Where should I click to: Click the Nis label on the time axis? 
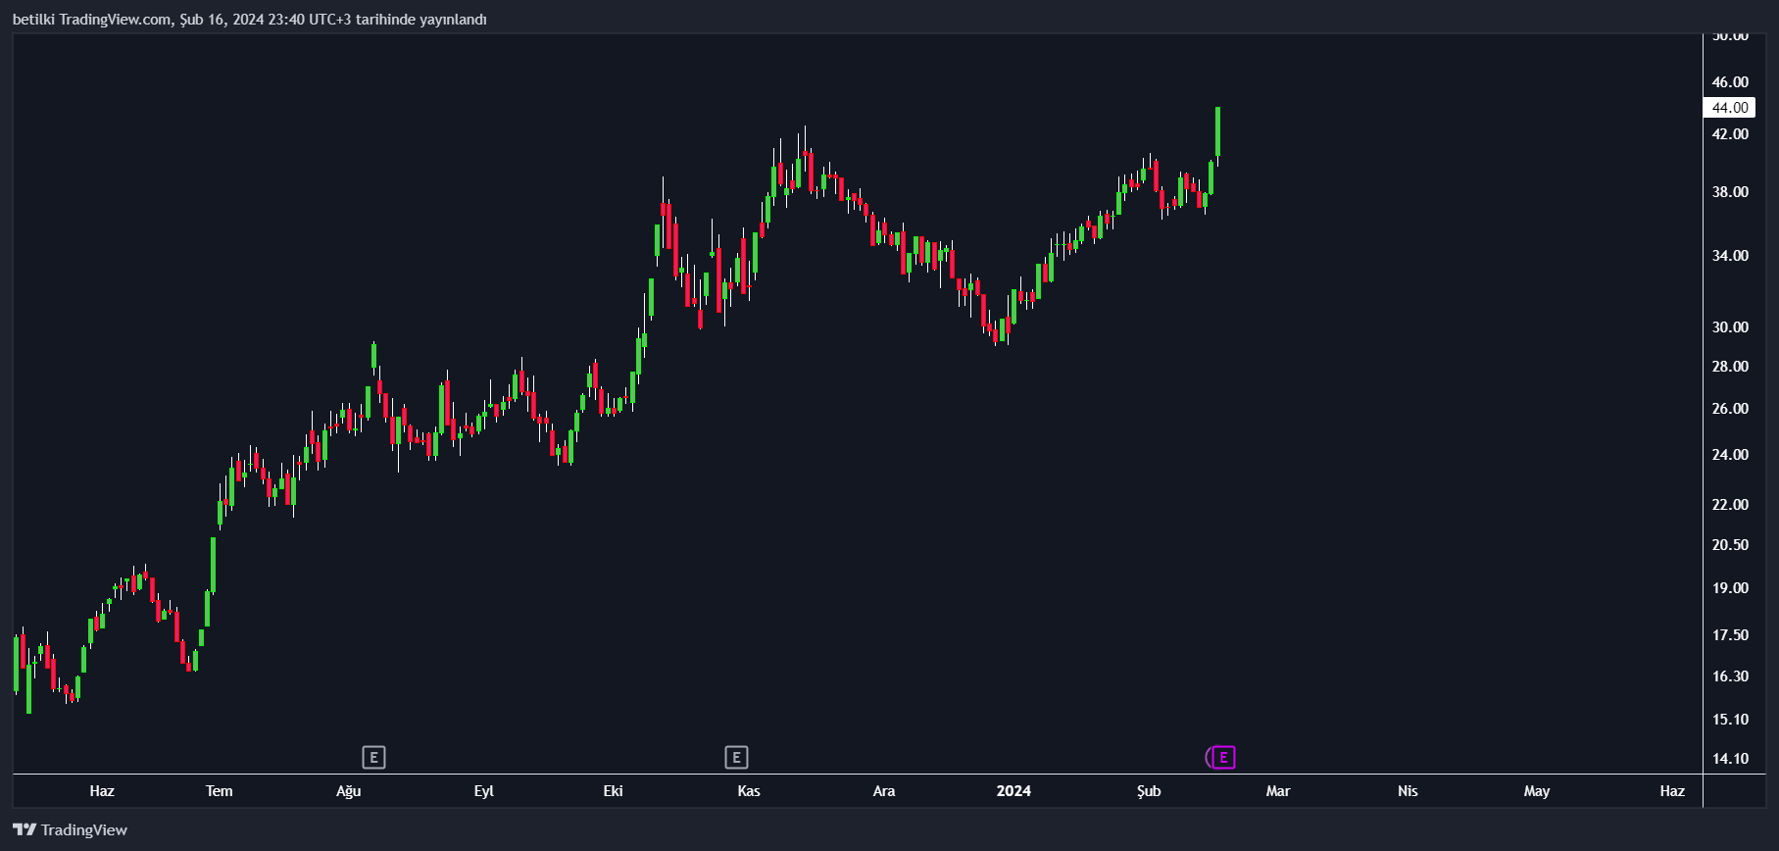tap(1408, 791)
